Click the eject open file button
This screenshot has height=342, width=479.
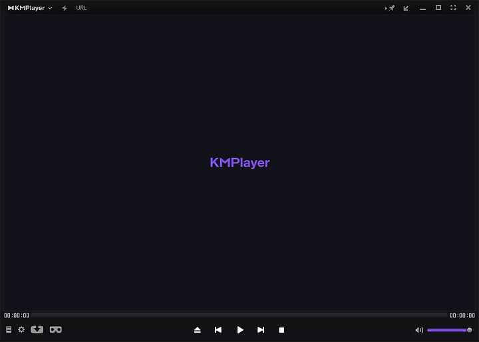[x=198, y=330]
